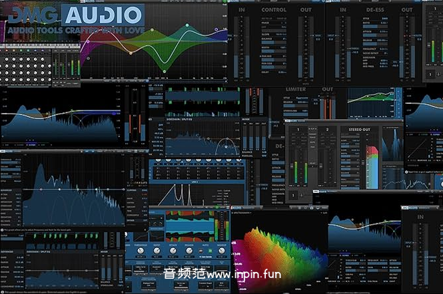Select the white node in the Sidechain / Split EQ
The image size is (443, 294).
click(x=226, y=147)
